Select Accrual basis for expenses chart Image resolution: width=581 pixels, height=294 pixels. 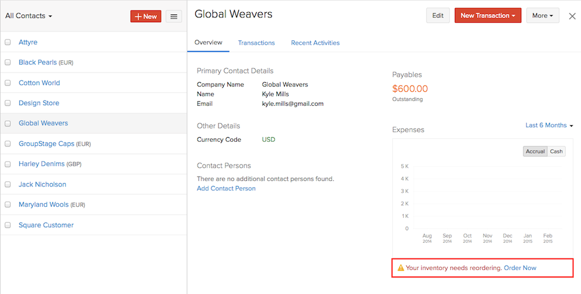pos(535,151)
